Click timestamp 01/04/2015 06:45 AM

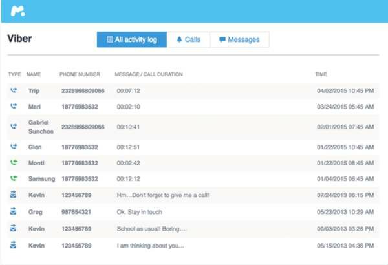pos(345,179)
